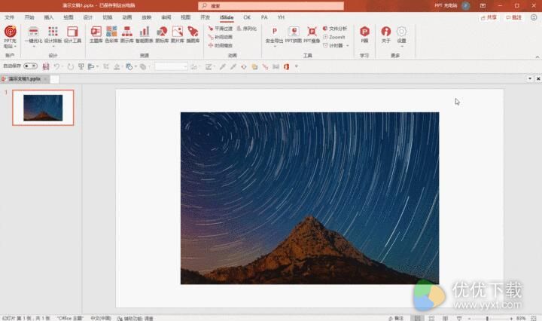Screen dimensions: 542x321
Task: Switch to reading view in status bar
Action: tap(445, 318)
